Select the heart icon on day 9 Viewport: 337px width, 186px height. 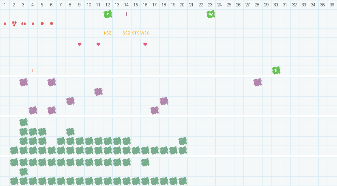coord(80,44)
